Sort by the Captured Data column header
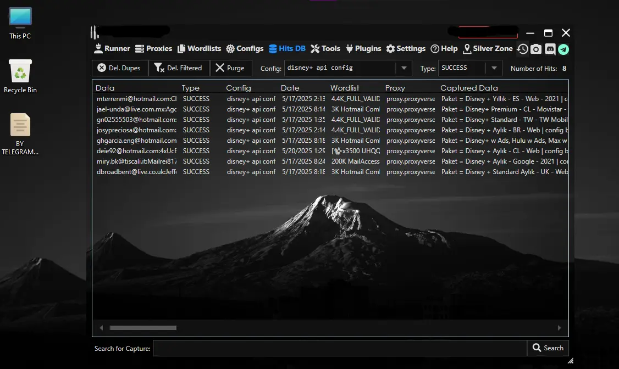This screenshot has height=369, width=619. pos(469,88)
